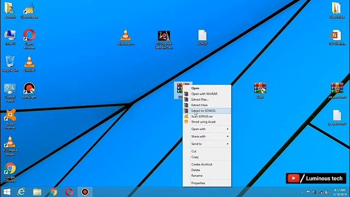Select the Dil Diya Hai song file

point(164,39)
